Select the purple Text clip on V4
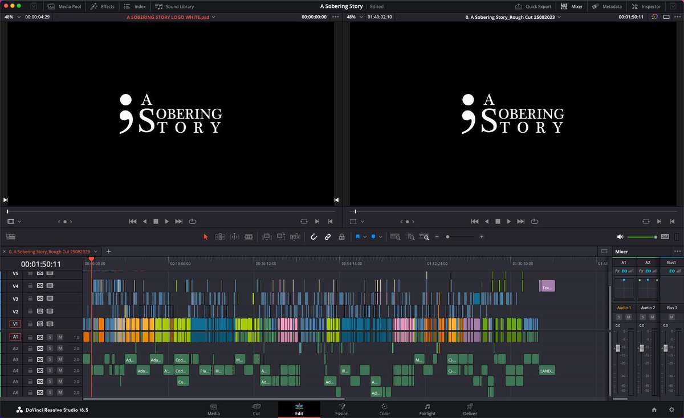Viewport: 684px width, 418px height. [x=547, y=286]
